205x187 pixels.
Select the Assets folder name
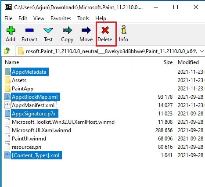pyautogui.click(x=19, y=80)
